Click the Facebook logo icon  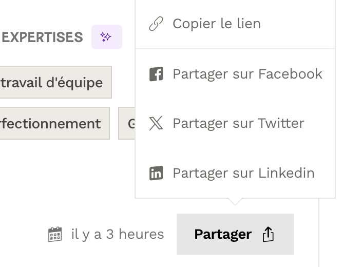156,74
